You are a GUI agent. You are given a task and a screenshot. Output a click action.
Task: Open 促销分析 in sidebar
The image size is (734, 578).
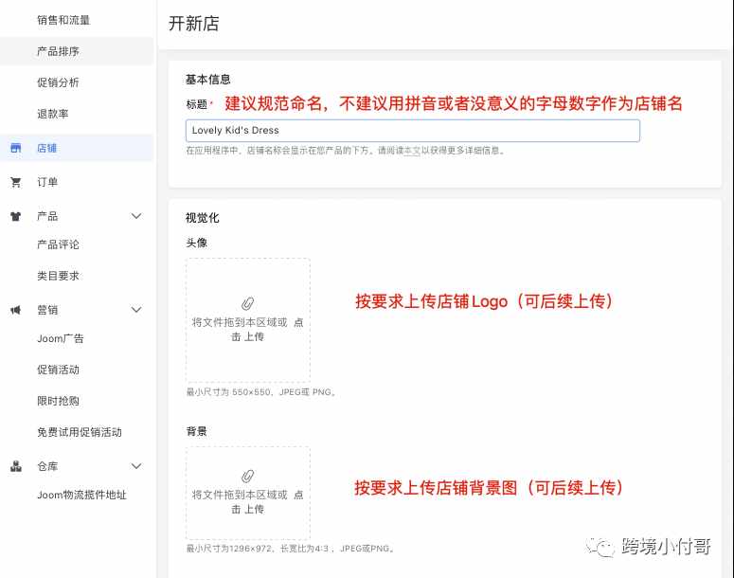click(x=58, y=82)
